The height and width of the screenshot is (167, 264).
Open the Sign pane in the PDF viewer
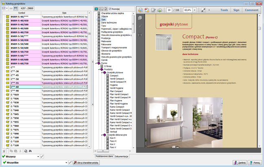[x=236, y=10]
